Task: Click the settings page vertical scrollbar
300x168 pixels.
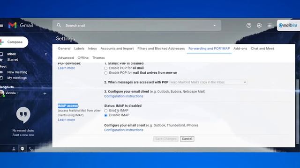Action: click(x=297, y=112)
